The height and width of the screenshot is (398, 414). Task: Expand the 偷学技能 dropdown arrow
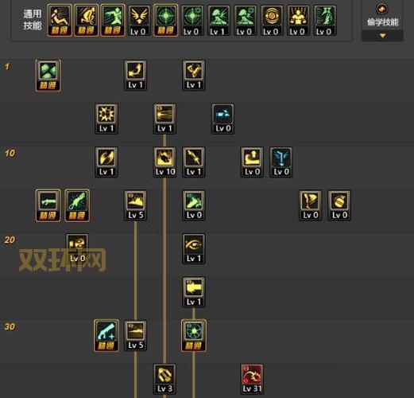[x=382, y=36]
